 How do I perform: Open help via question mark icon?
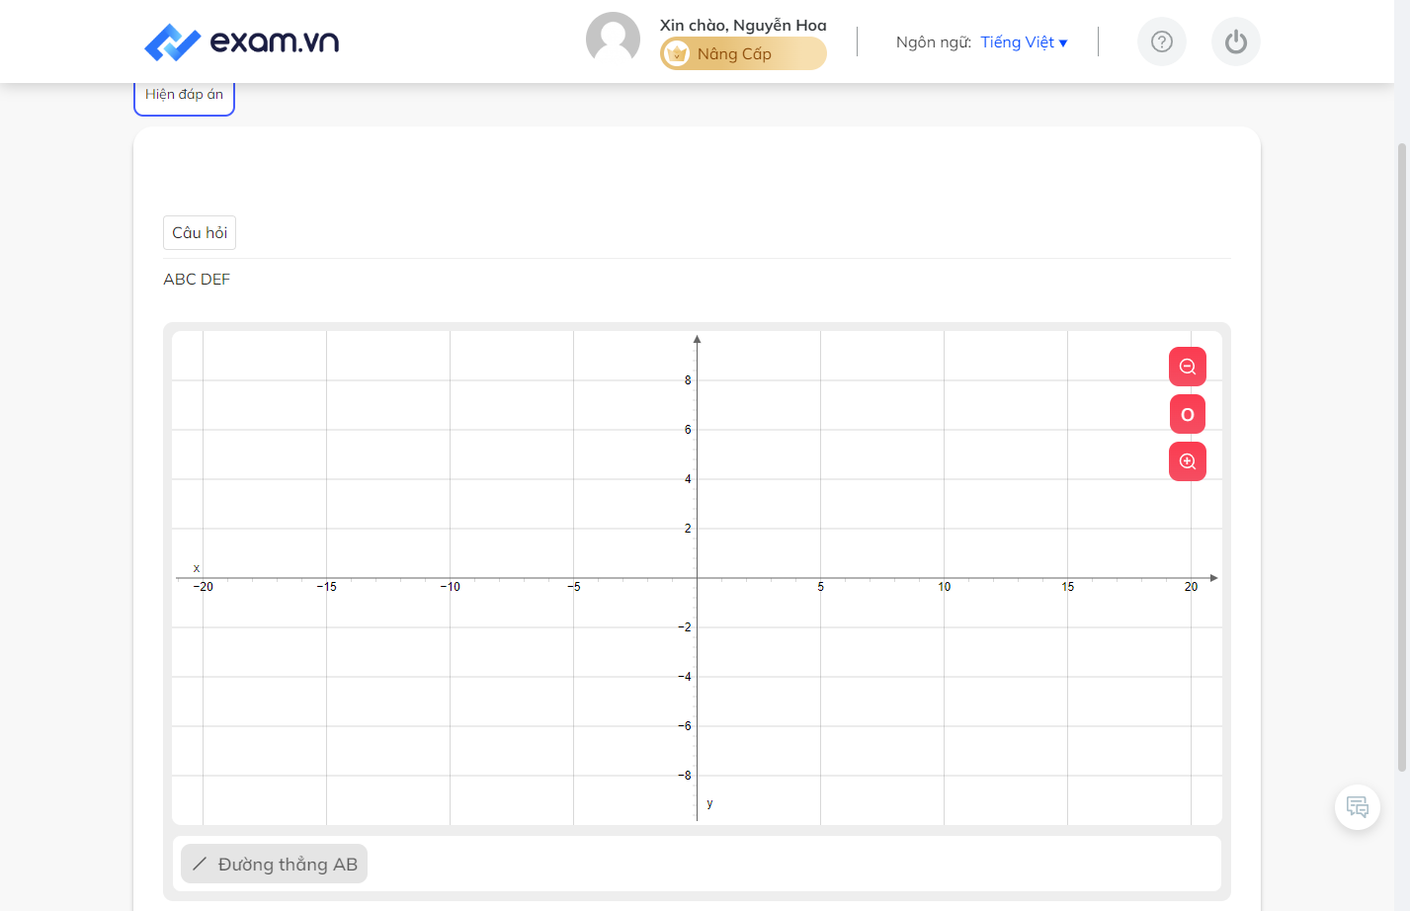point(1162,41)
